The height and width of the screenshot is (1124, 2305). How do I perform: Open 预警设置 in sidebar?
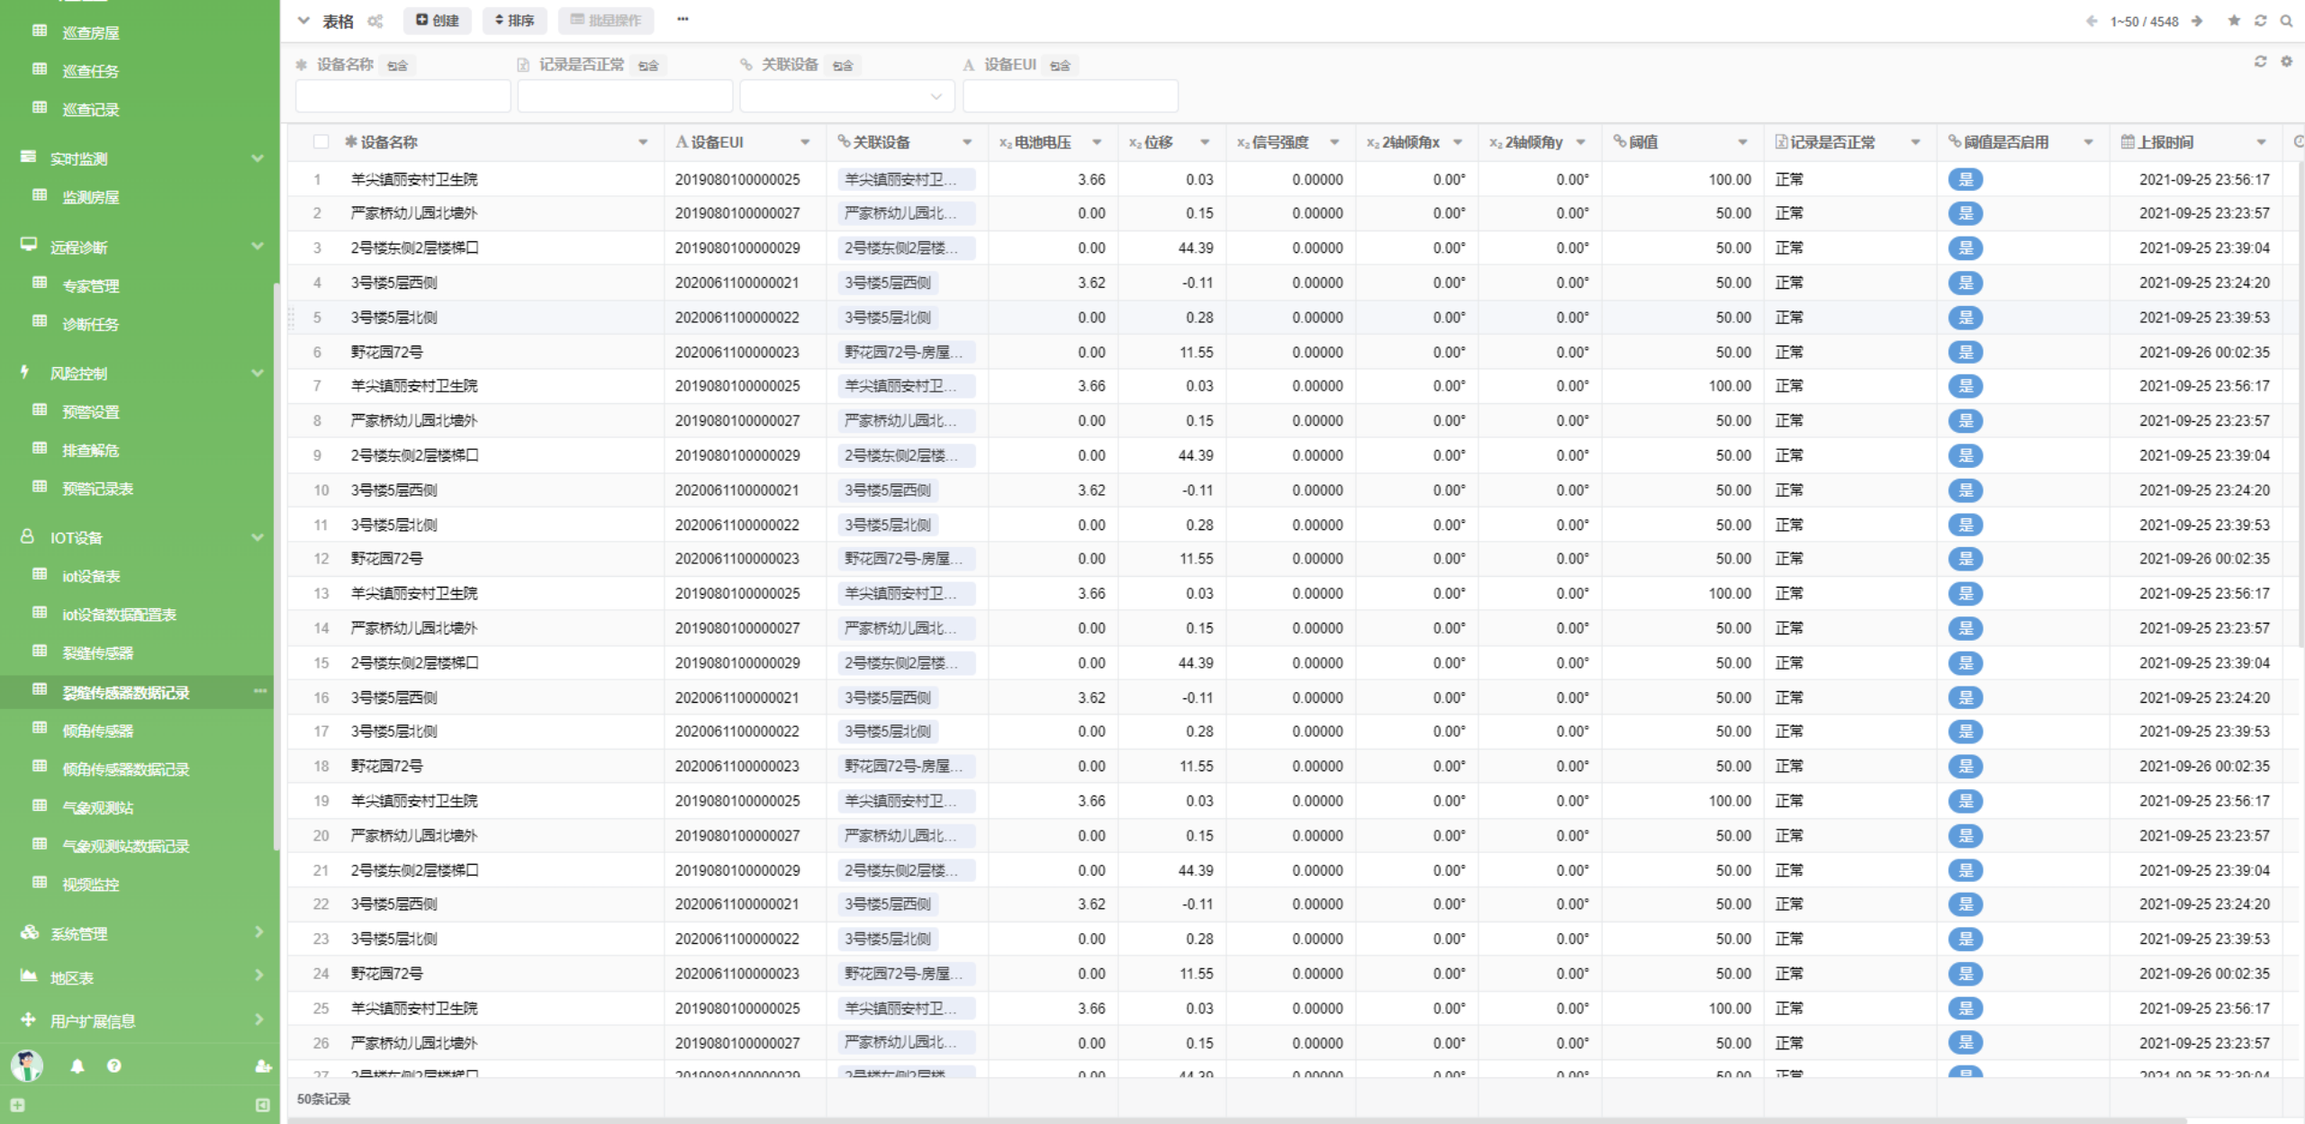90,411
